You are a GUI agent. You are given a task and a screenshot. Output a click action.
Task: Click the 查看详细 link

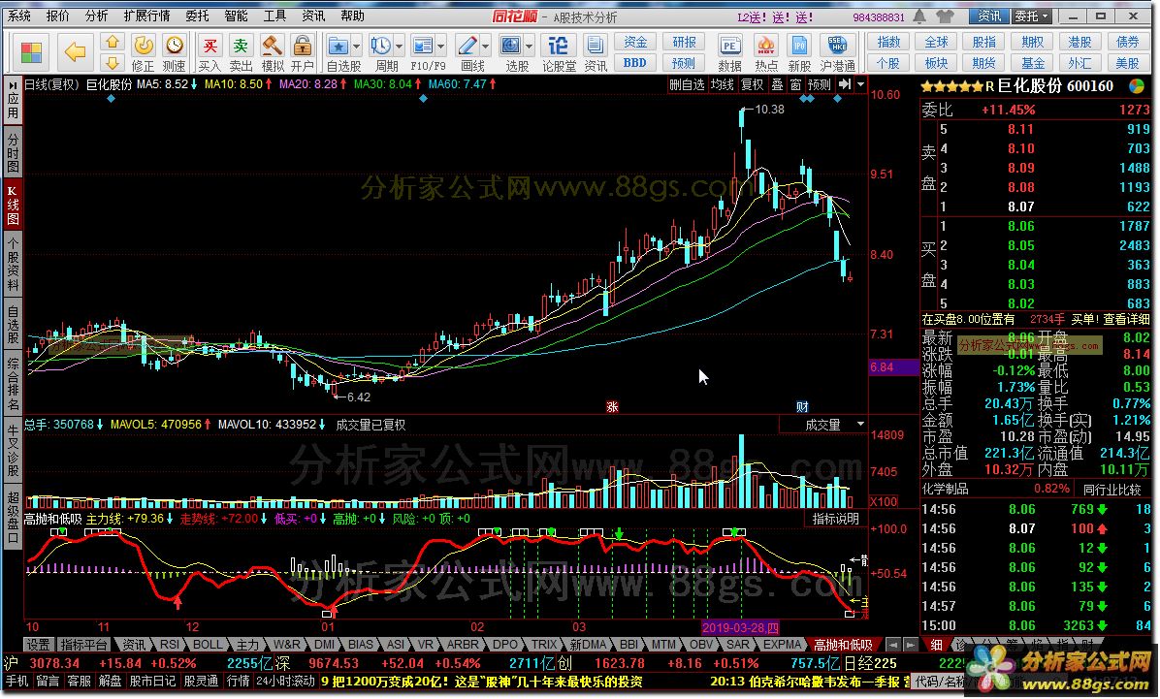[x=1126, y=319]
